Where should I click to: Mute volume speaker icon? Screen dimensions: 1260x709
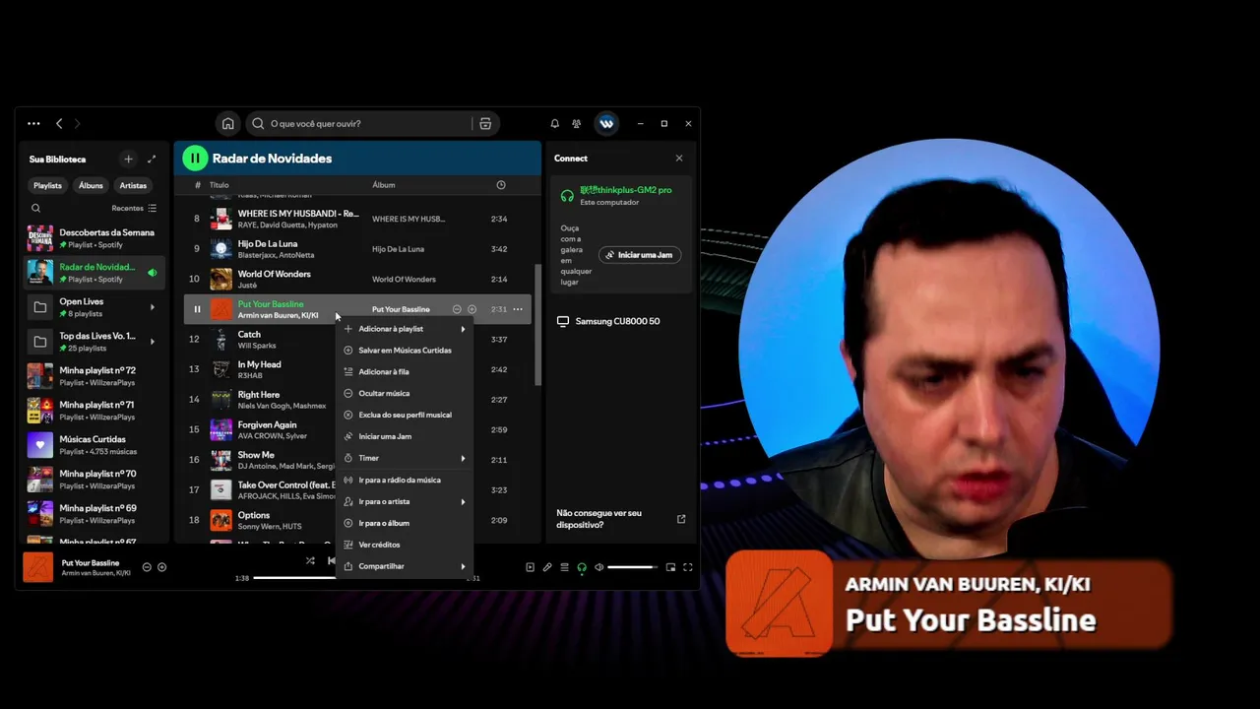(x=599, y=567)
